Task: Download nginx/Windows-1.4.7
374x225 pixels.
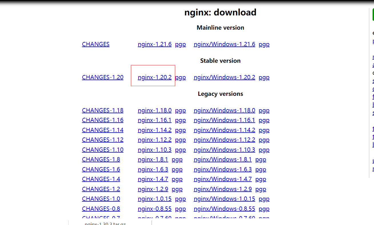Action: (x=223, y=179)
